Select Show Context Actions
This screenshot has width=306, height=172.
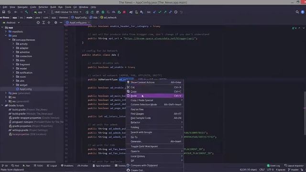pos(154,83)
